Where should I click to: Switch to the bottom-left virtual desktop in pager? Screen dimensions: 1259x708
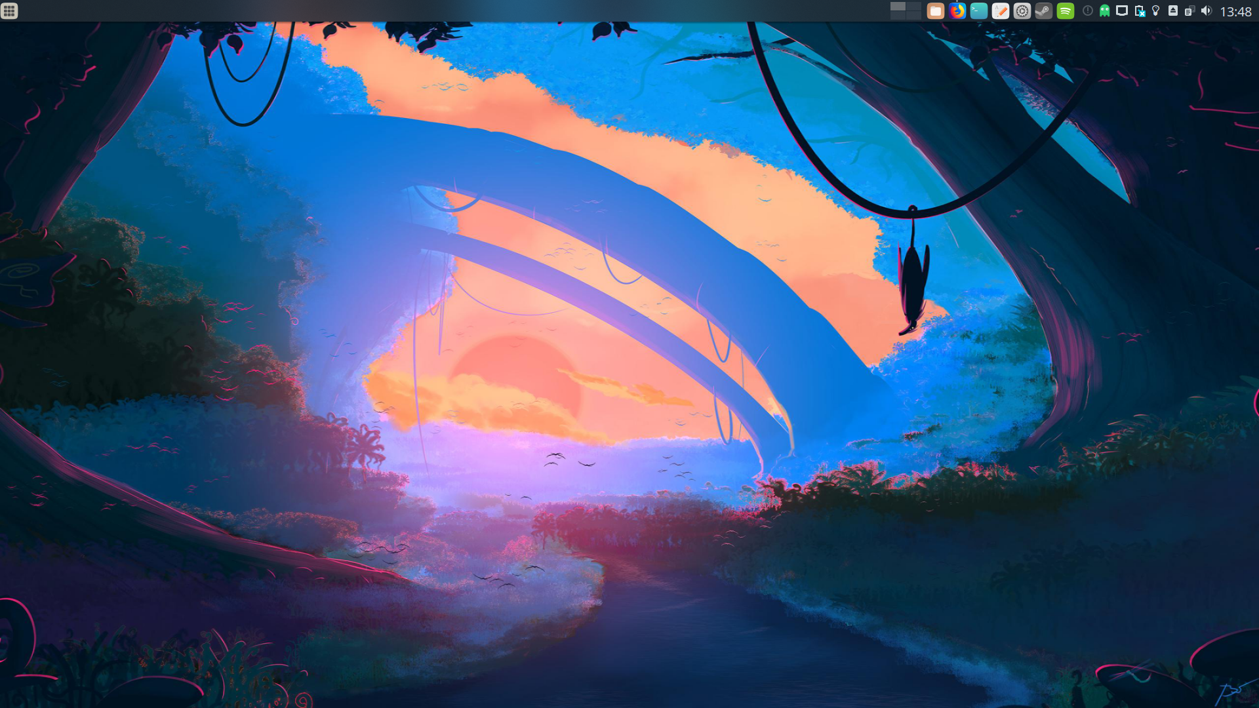pyautogui.click(x=898, y=16)
